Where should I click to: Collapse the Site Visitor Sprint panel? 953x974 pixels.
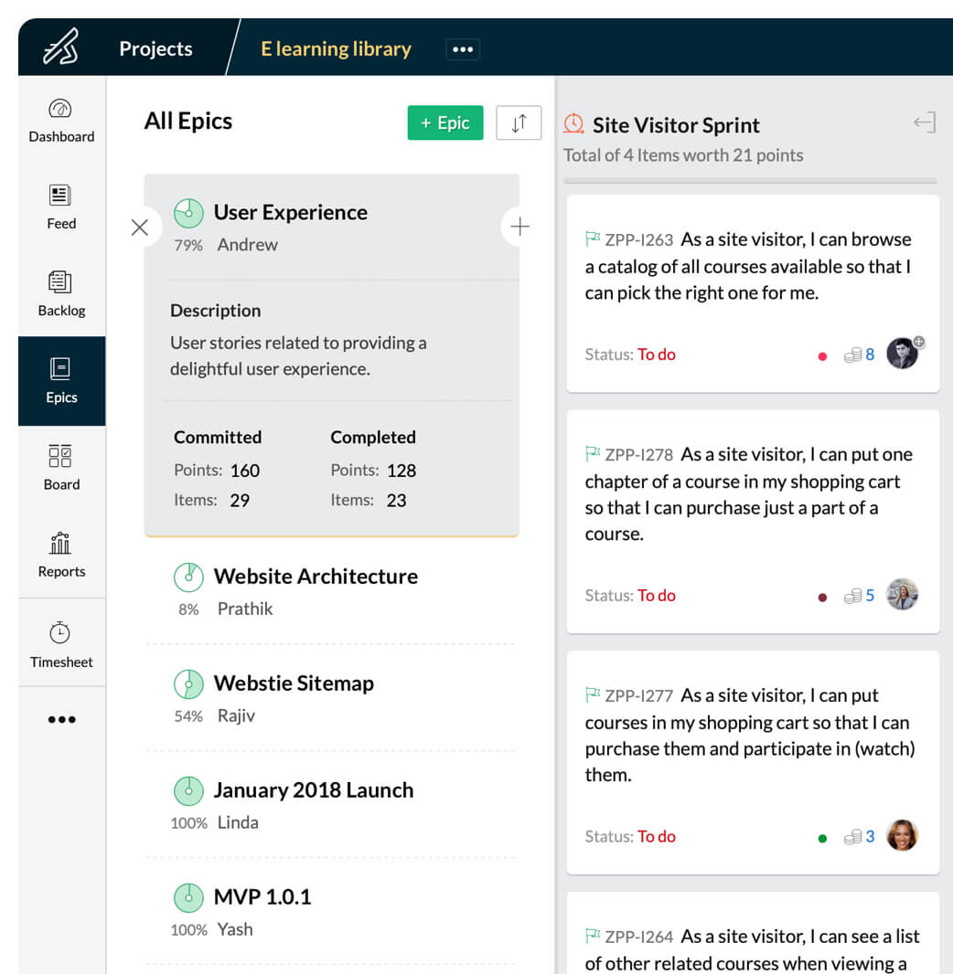pos(924,123)
